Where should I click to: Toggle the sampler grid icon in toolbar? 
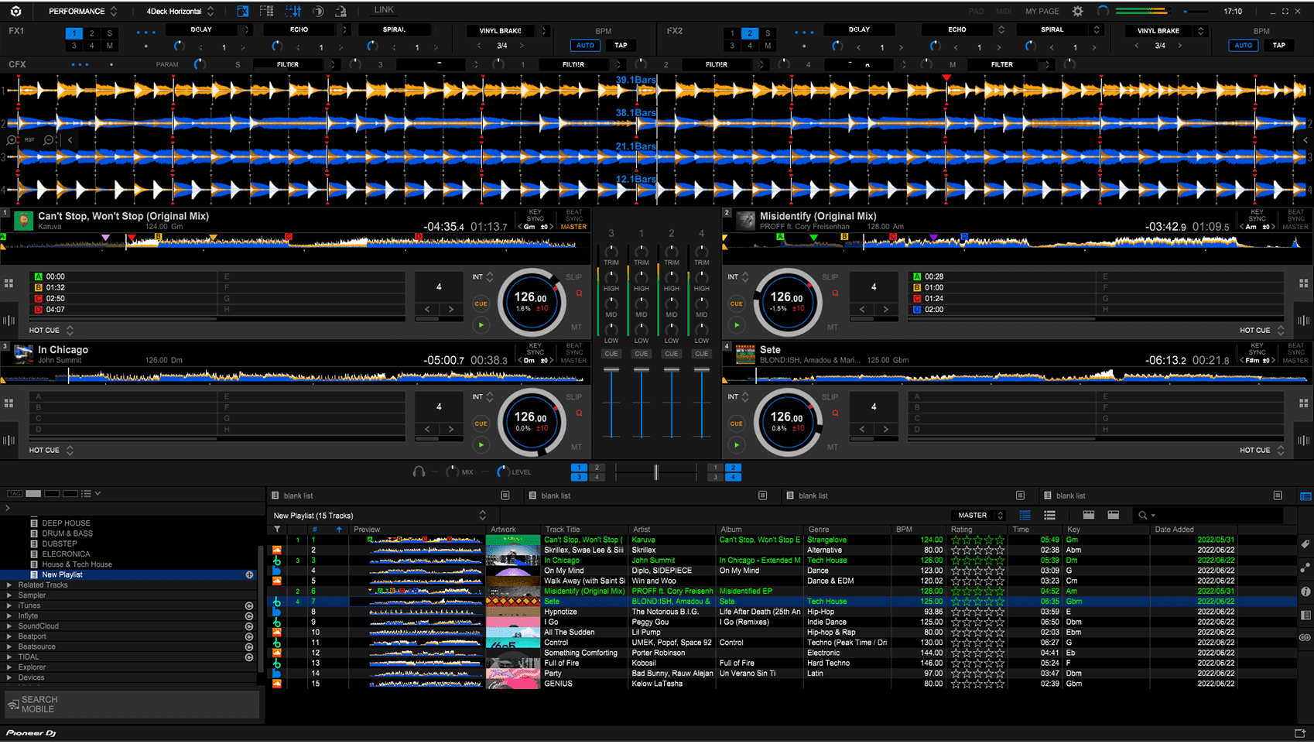[267, 11]
